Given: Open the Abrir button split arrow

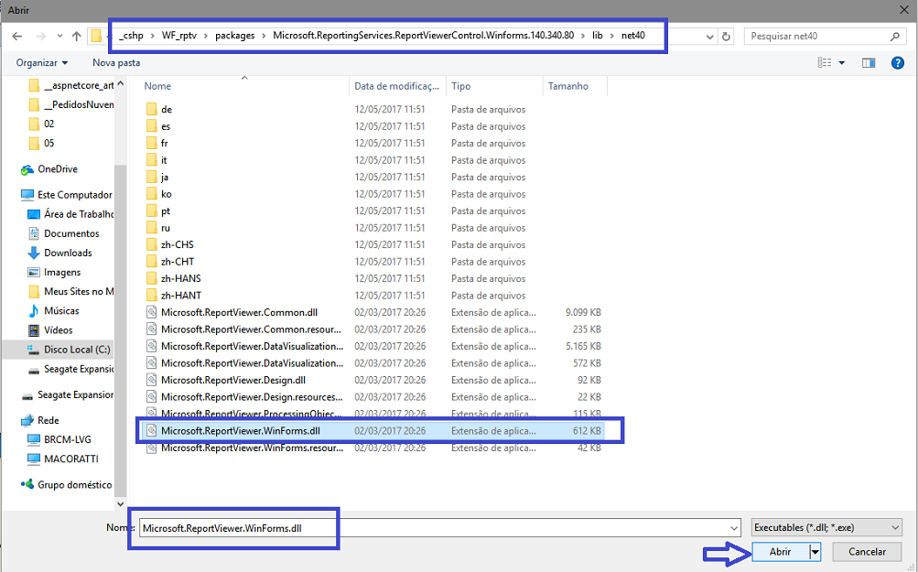Looking at the screenshot, I should 815,552.
